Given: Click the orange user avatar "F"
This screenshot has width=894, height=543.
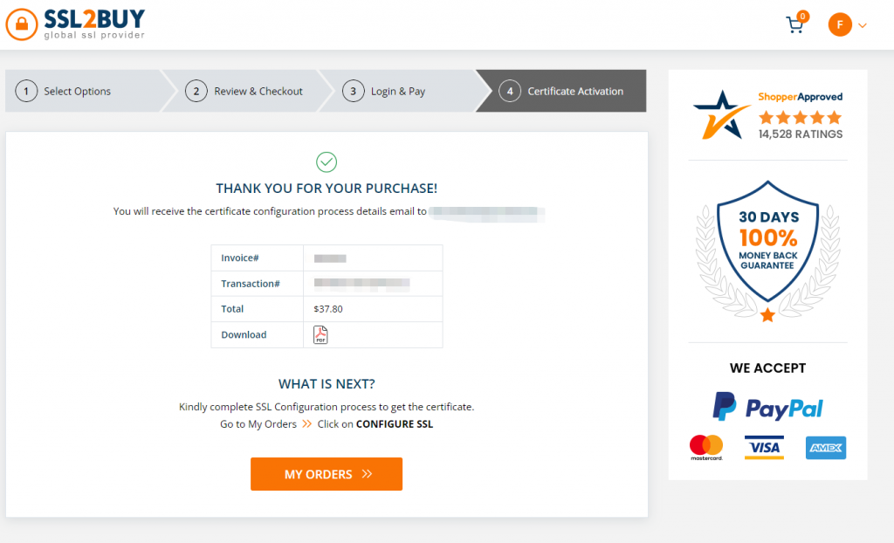Looking at the screenshot, I should coord(839,24).
